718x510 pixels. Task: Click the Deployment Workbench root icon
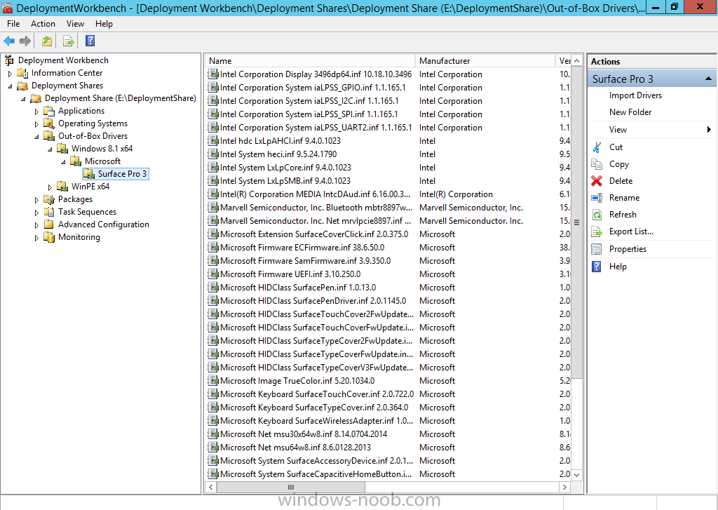[9, 60]
